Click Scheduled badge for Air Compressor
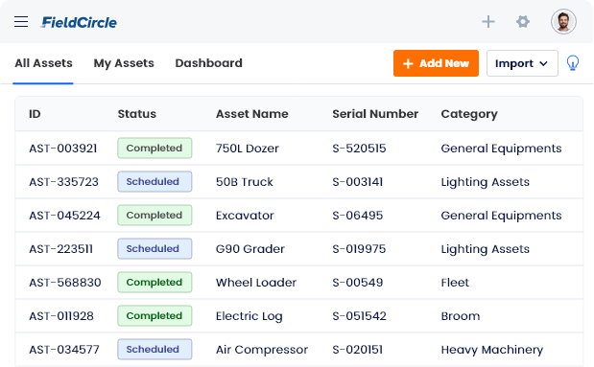The image size is (594, 367). [154, 349]
